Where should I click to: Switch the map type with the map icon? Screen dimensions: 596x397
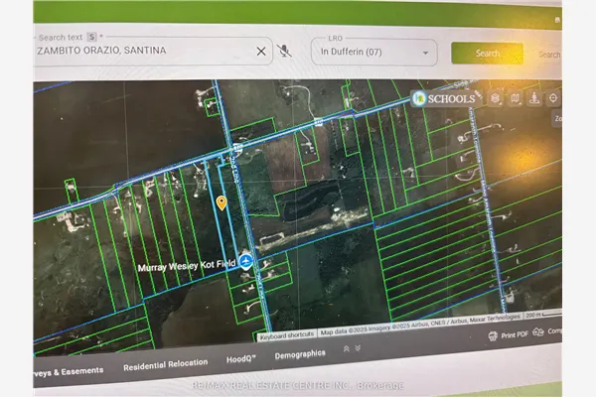[515, 98]
